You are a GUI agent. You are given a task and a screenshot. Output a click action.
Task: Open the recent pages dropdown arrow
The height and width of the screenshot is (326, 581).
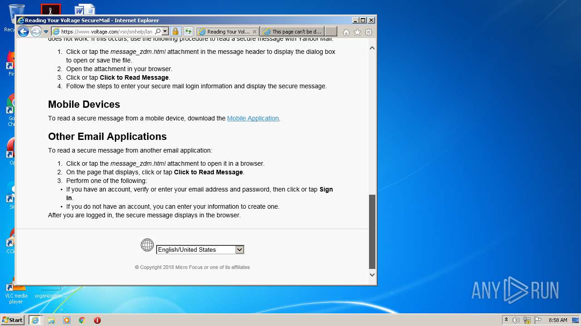pos(46,32)
